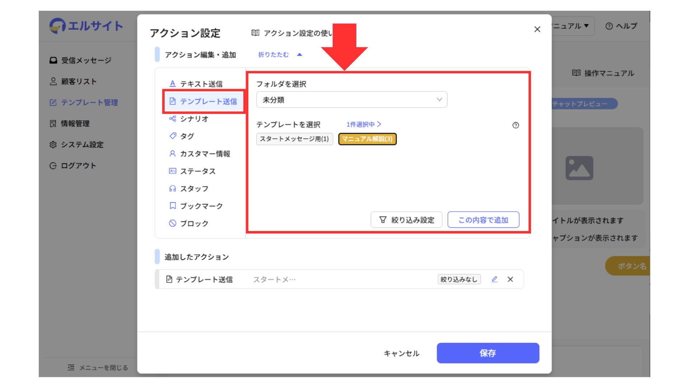
Task: Open the folder dropdown showing 未分類
Action: [351, 100]
